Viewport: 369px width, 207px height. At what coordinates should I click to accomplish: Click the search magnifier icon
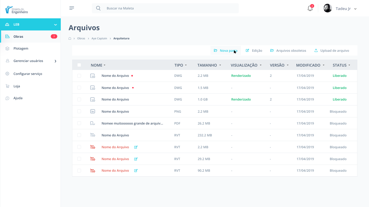click(98, 8)
